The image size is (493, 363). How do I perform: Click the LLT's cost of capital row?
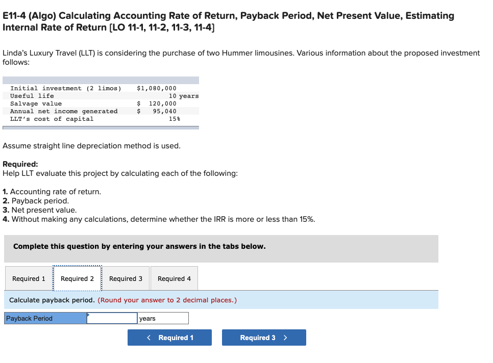[x=101, y=118]
